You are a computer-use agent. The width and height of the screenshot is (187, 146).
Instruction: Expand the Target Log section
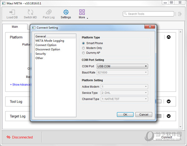click(169, 116)
